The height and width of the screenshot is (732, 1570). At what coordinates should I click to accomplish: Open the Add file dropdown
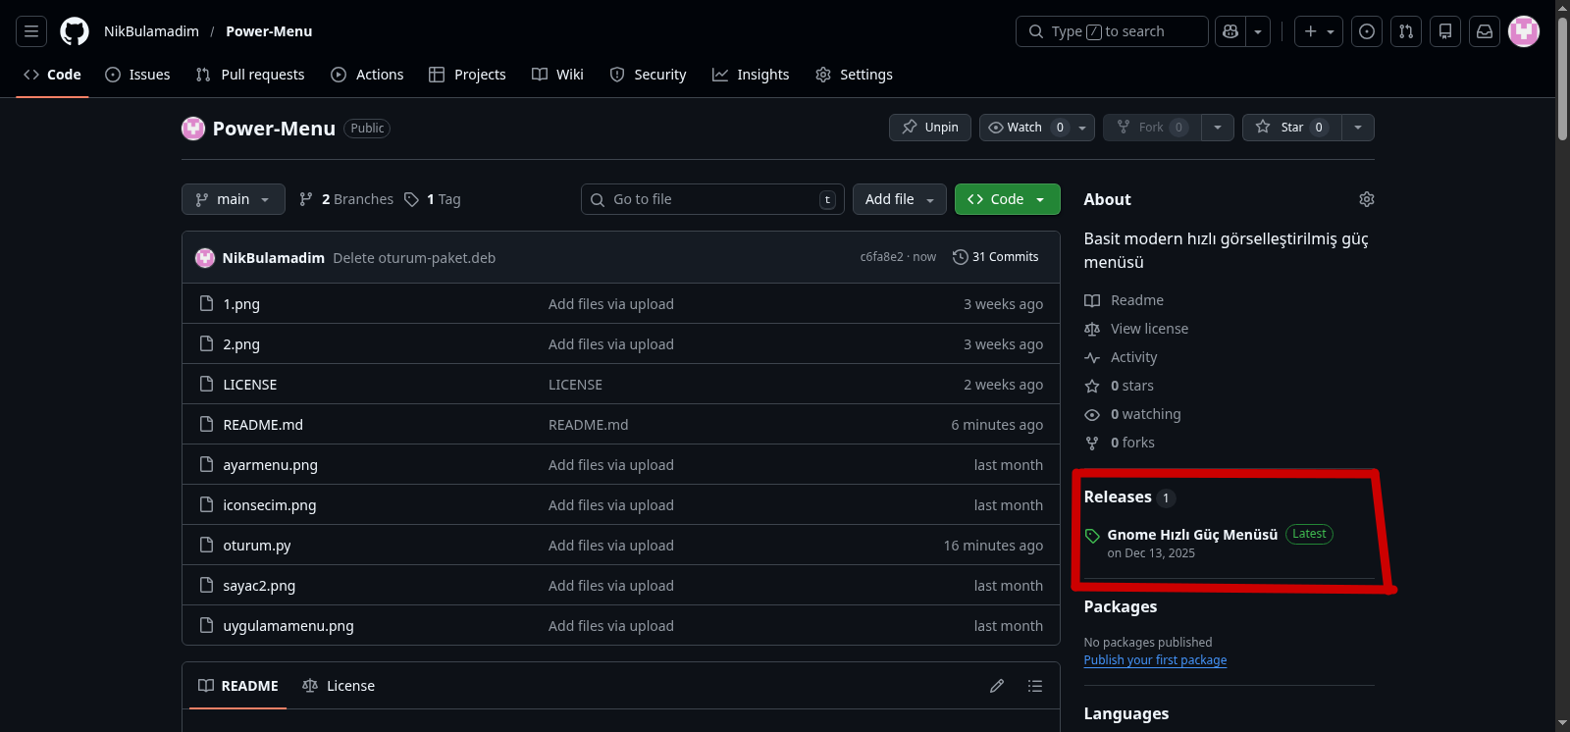pyautogui.click(x=899, y=199)
